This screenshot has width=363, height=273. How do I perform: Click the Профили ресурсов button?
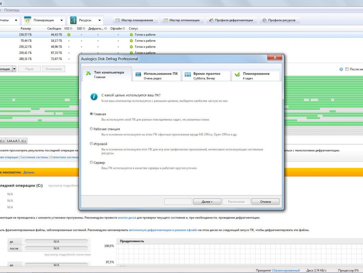click(280, 20)
